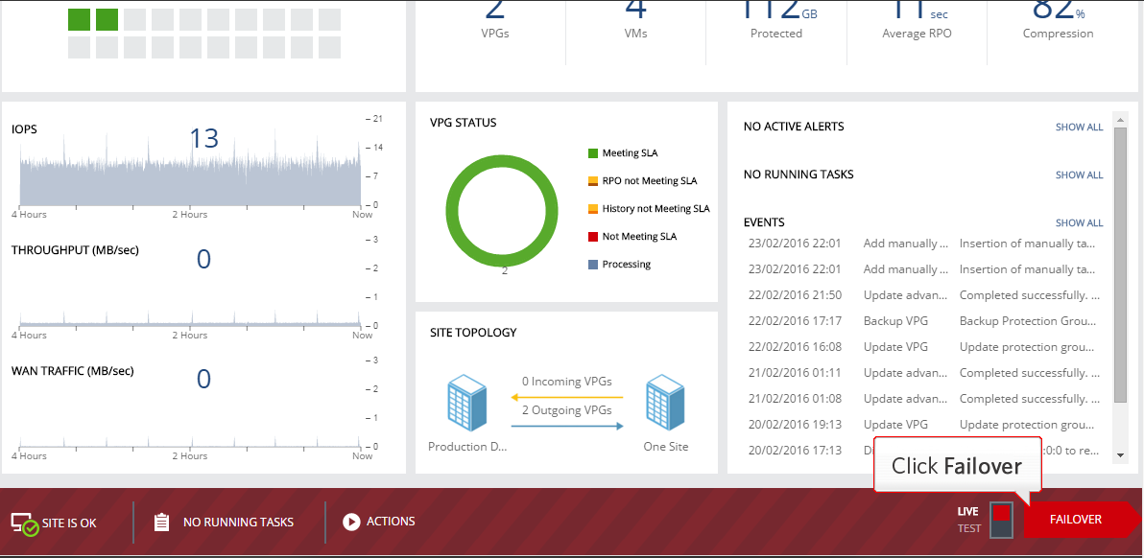Click the yellow Incoming VPGs arrow
Image resolution: width=1144 pixels, height=558 pixels.
[x=566, y=396]
